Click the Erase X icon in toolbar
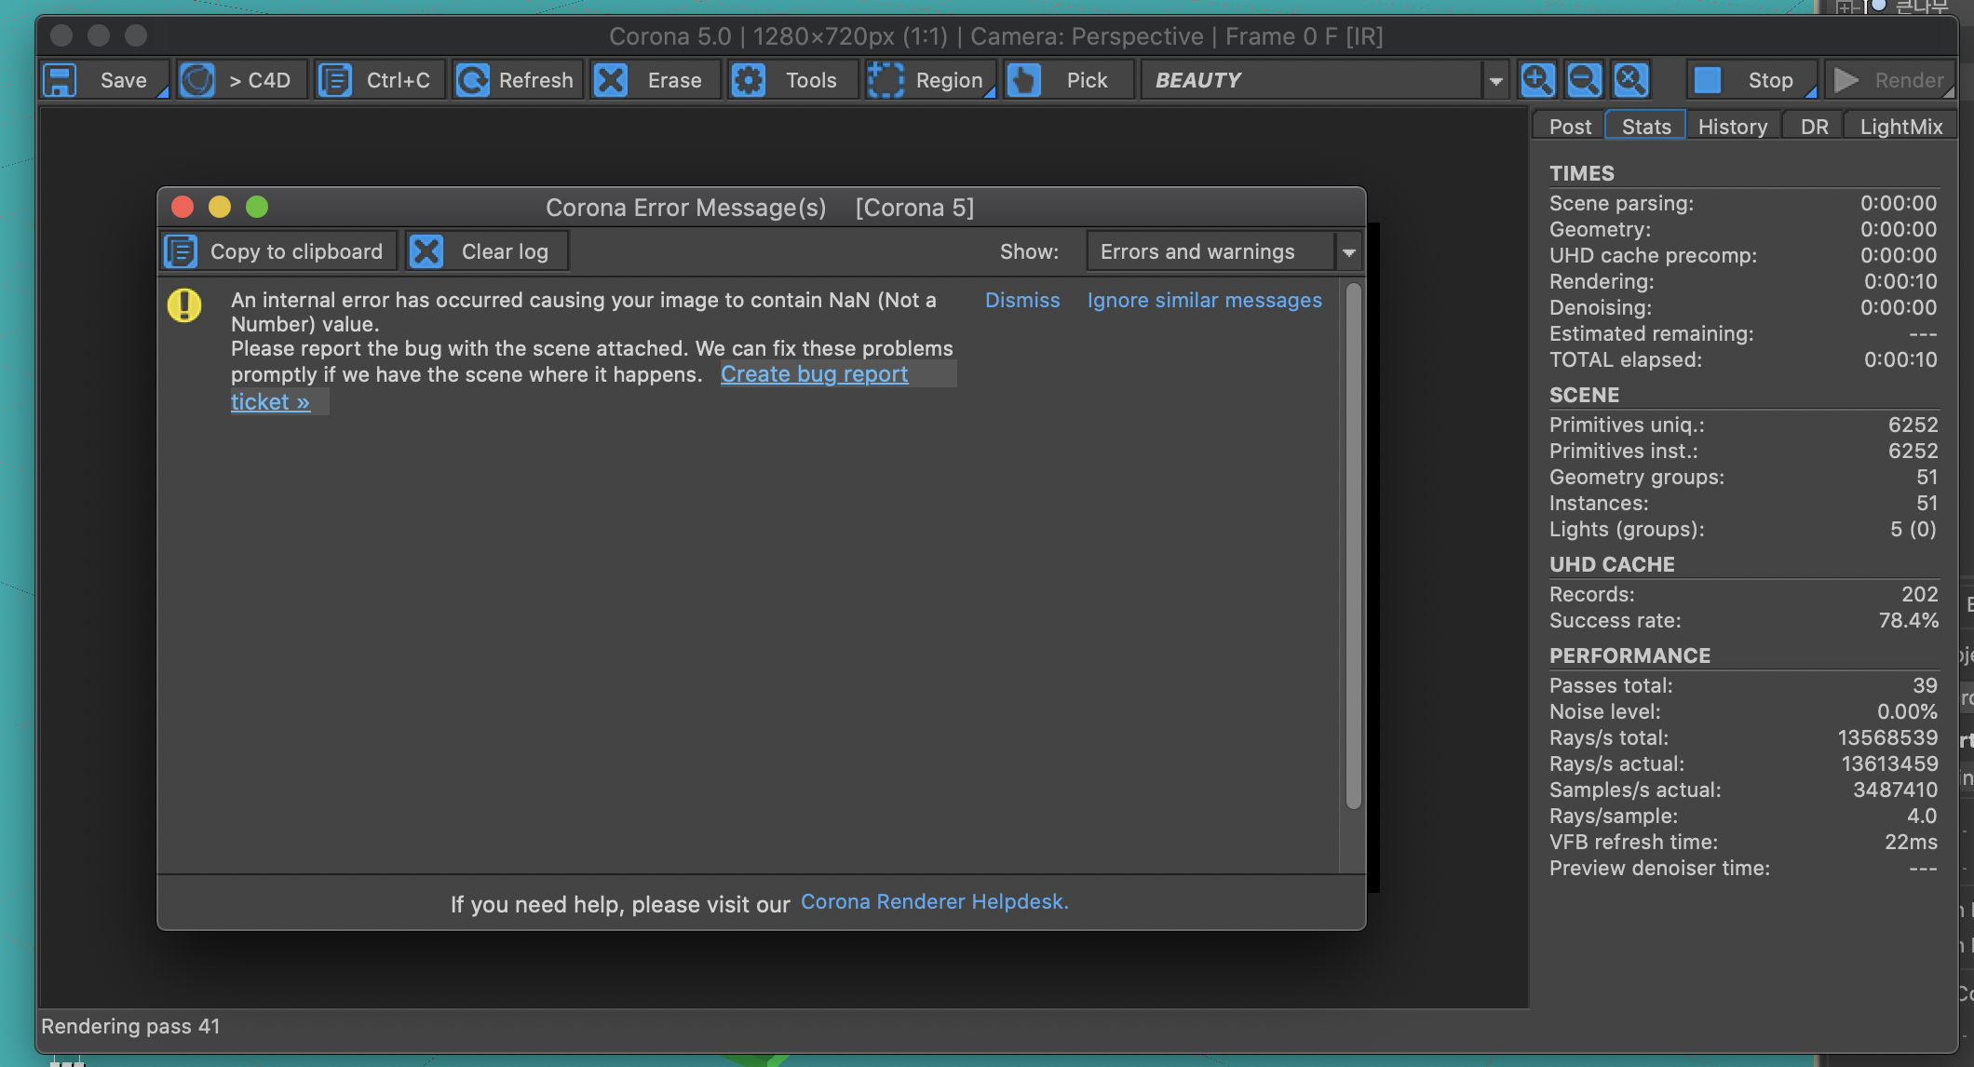 (610, 80)
